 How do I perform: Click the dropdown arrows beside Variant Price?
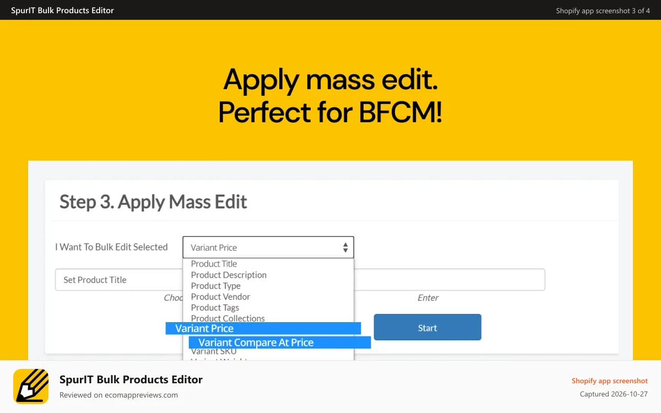point(345,247)
